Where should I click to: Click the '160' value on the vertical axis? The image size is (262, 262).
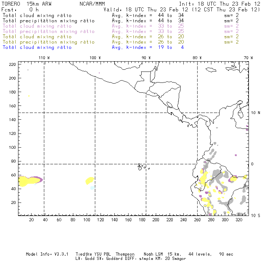pos(12,106)
